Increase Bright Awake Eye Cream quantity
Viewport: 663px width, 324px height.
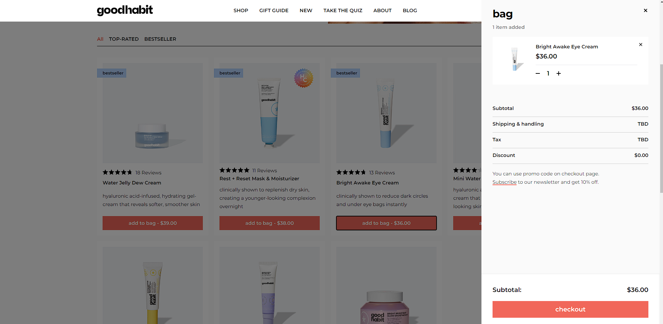[x=559, y=73]
